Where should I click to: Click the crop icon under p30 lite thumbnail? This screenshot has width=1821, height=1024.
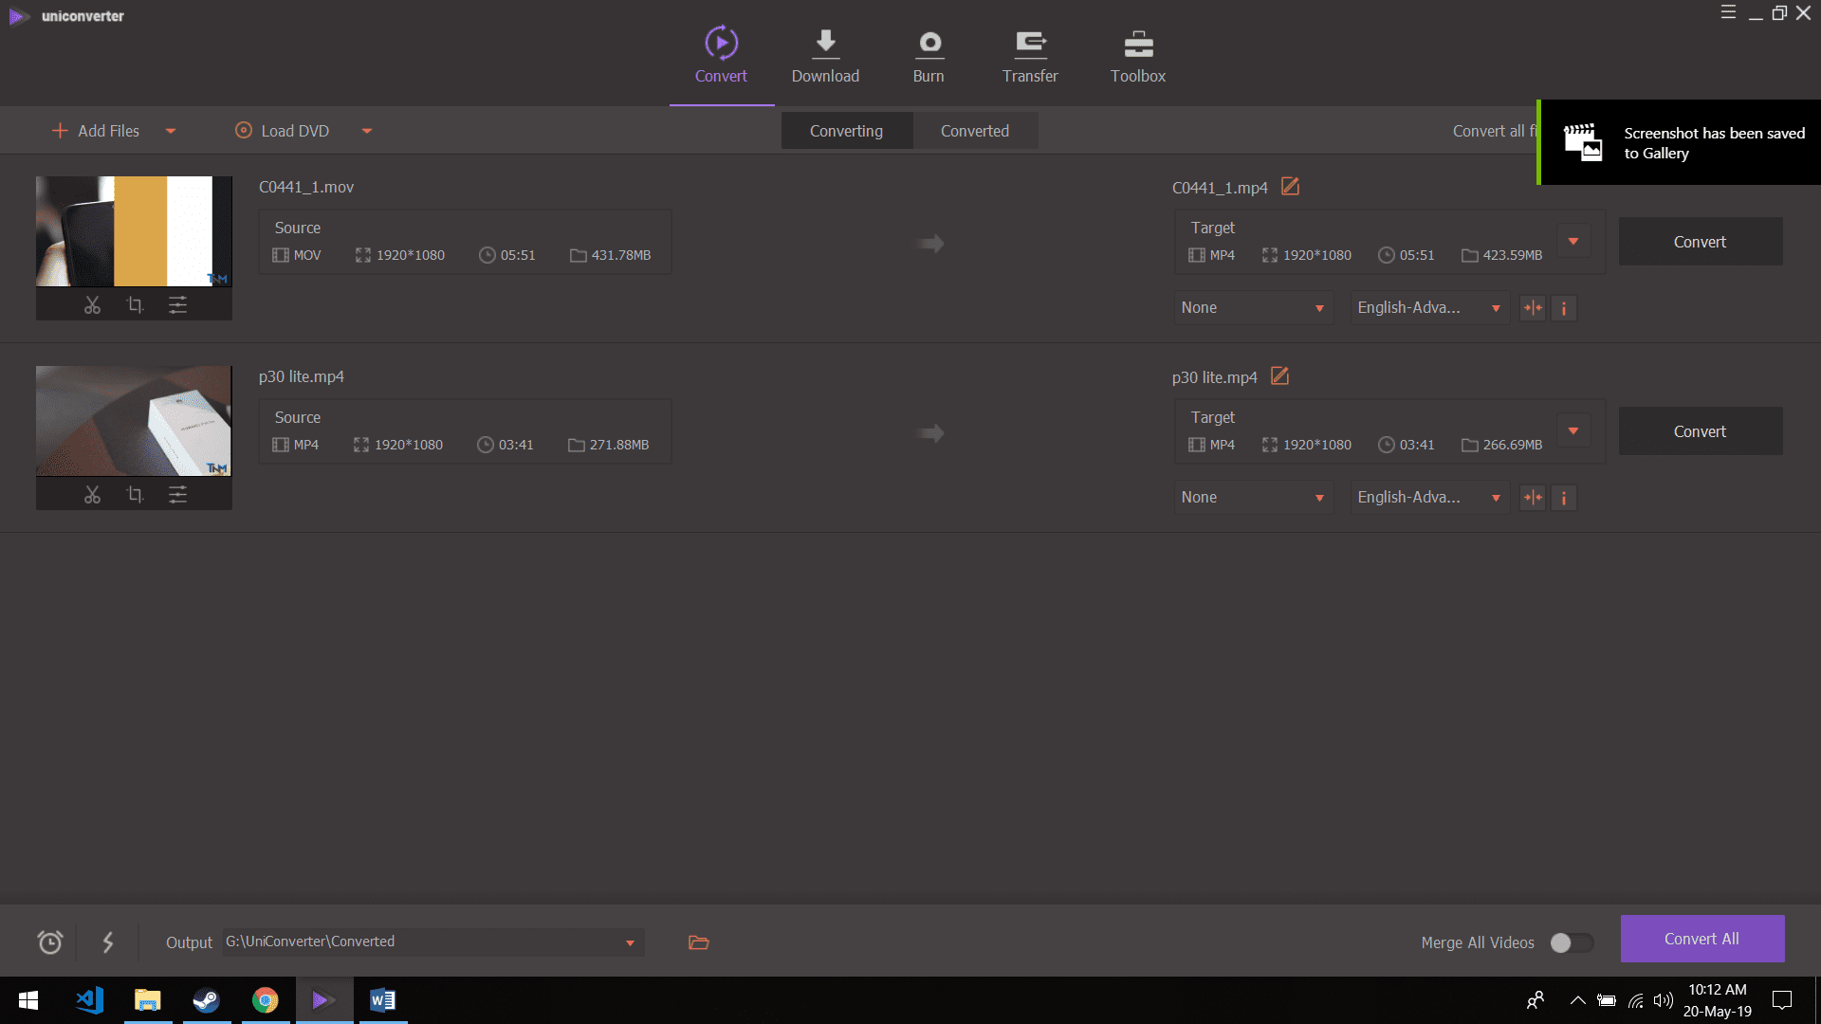(x=135, y=495)
